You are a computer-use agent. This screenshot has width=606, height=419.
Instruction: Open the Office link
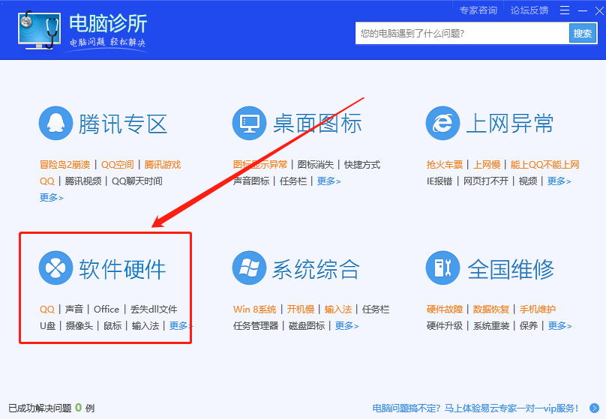[x=106, y=310]
